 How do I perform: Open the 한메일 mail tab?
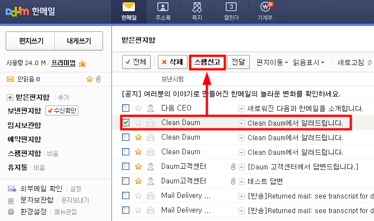click(129, 11)
